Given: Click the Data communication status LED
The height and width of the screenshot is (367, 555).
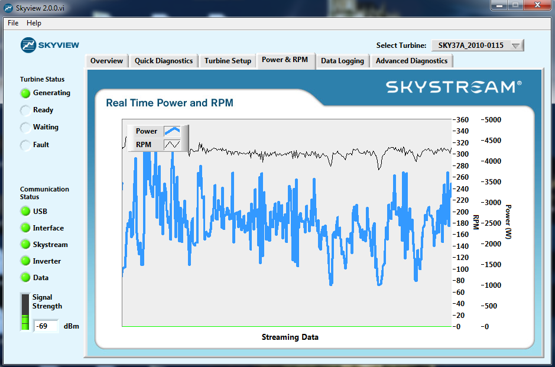Looking at the screenshot, I should pyautogui.click(x=25, y=278).
